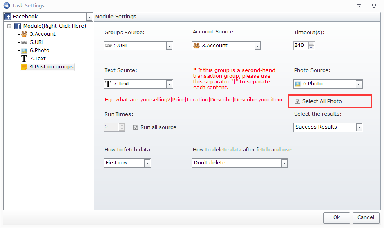
Task: Click the Facebook icon in platform selector
Action: pos(8,17)
